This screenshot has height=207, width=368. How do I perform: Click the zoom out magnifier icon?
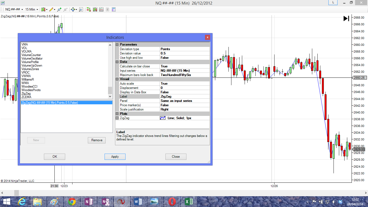coord(65,9)
